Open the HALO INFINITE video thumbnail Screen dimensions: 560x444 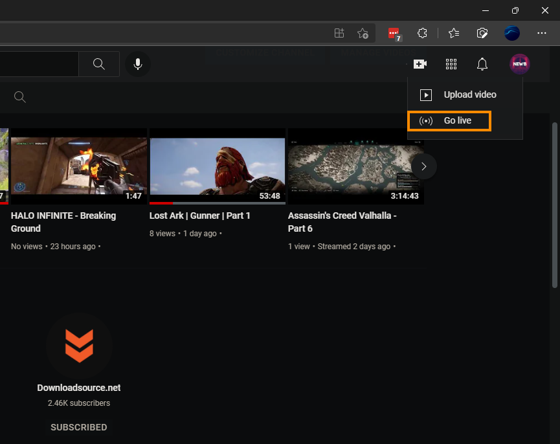78,166
